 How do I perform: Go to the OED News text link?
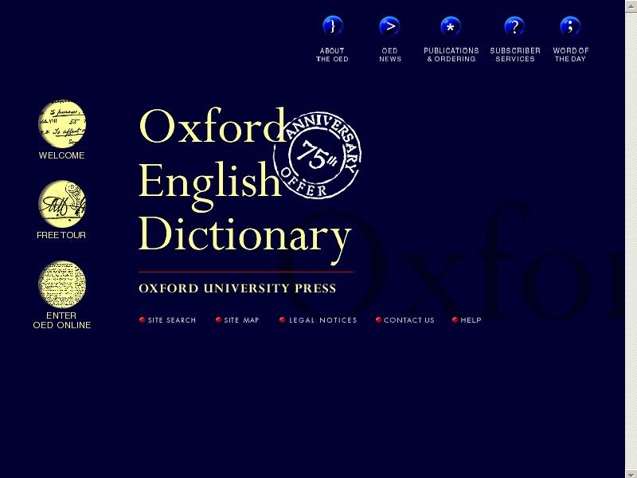pos(390,55)
